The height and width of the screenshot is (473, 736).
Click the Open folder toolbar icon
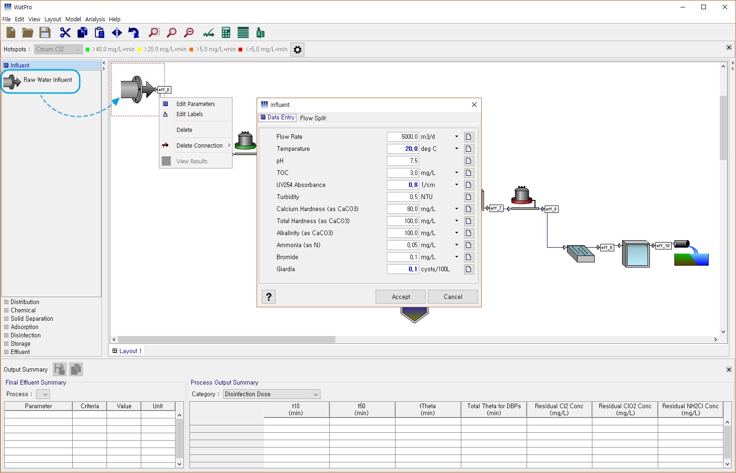tap(28, 32)
